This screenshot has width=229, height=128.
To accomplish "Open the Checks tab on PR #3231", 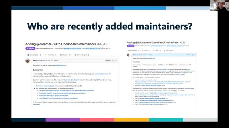I will (157, 50).
